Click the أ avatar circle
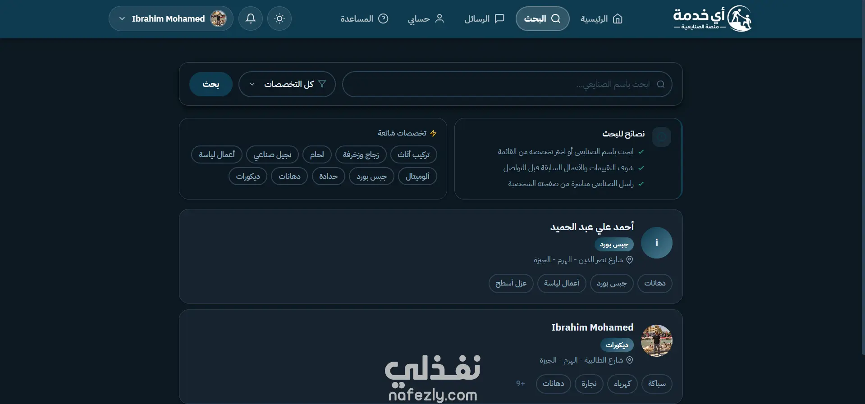 click(x=657, y=243)
